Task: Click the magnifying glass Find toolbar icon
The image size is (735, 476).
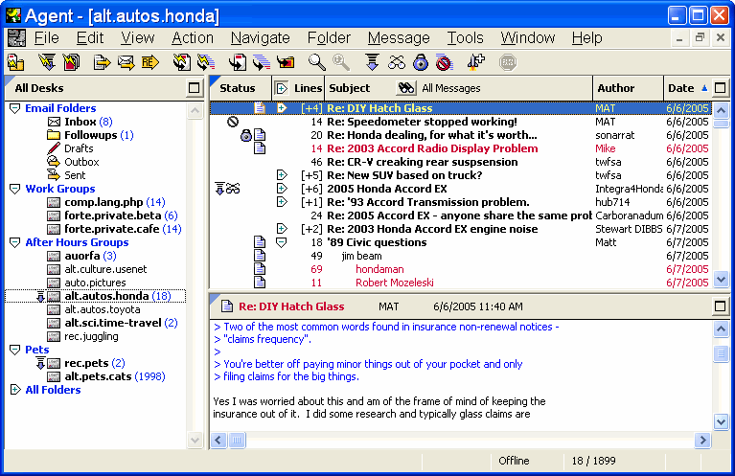Action: pos(316,63)
